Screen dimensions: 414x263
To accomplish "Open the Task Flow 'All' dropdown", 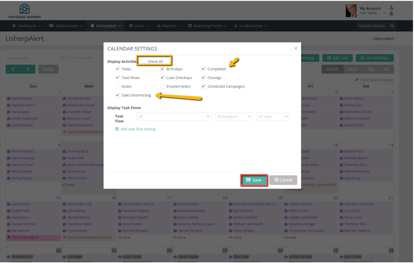I will coord(173,117).
